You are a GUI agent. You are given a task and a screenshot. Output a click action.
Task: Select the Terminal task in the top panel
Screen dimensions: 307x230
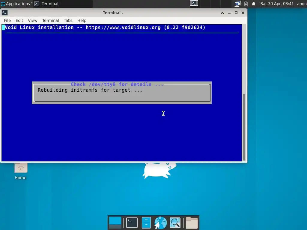(x=63, y=4)
